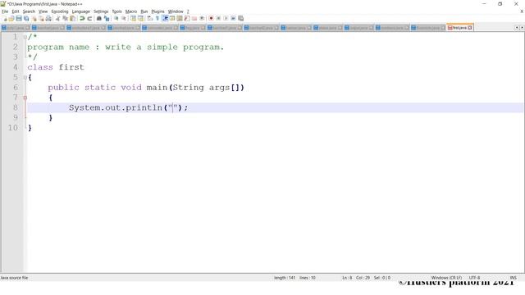Open the Run menu

click(x=144, y=11)
